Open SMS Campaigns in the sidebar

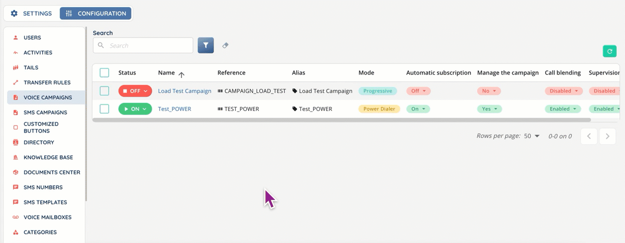[45, 112]
